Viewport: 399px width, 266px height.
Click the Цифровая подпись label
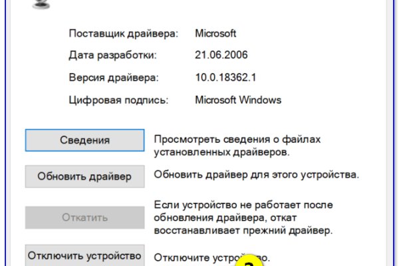click(118, 100)
